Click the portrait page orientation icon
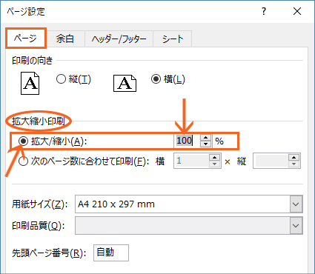The image size is (315, 274). [x=30, y=83]
